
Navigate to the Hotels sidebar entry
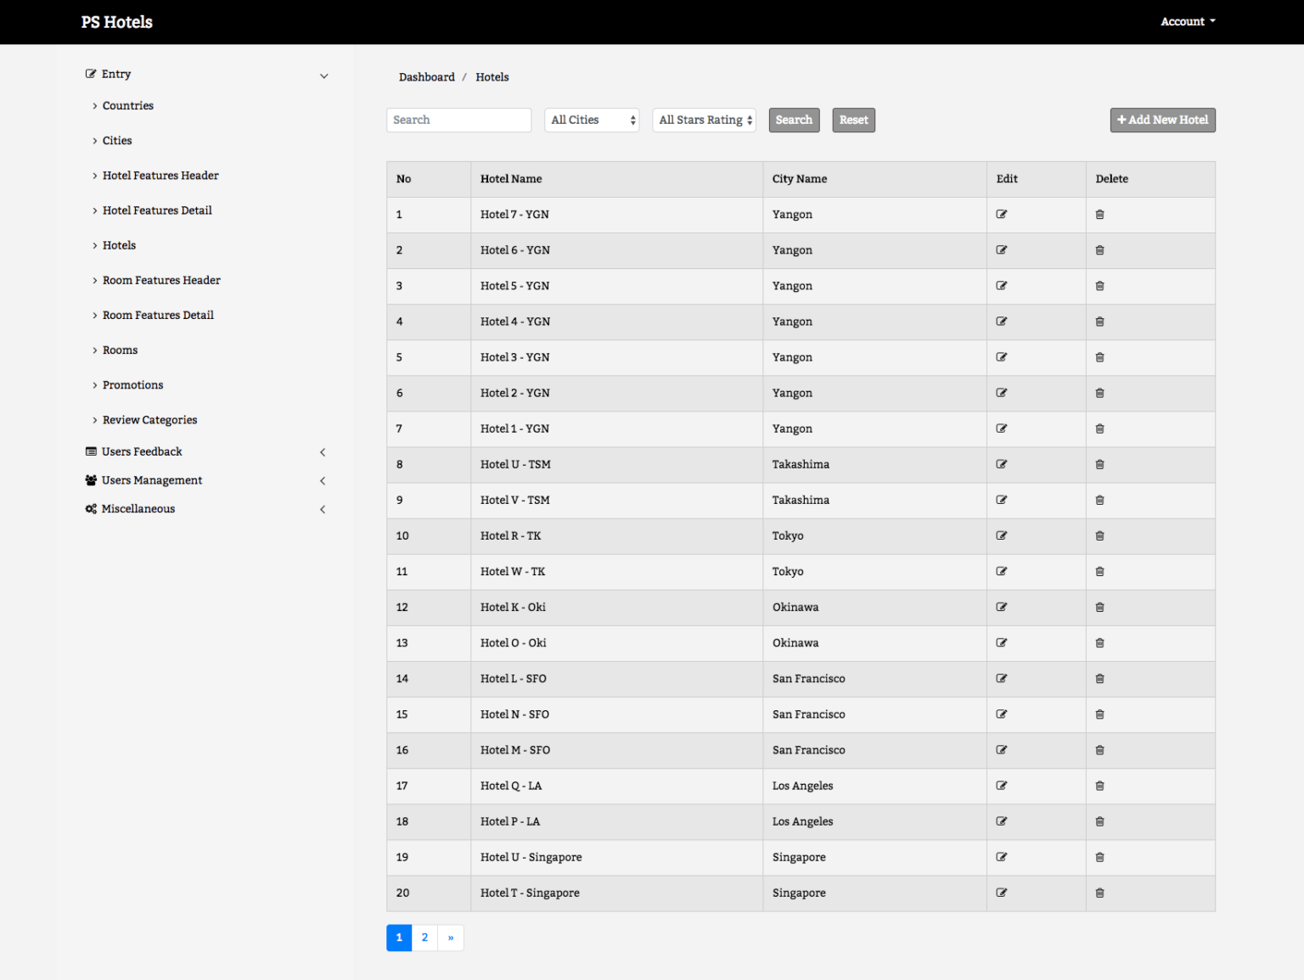[x=119, y=245]
